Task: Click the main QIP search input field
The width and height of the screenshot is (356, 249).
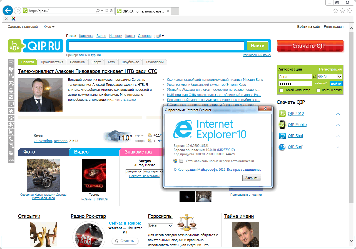Action: pyautogui.click(x=156, y=46)
